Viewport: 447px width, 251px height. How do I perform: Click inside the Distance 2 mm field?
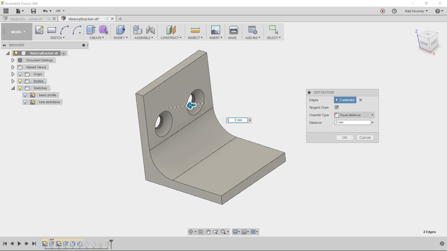pos(351,122)
